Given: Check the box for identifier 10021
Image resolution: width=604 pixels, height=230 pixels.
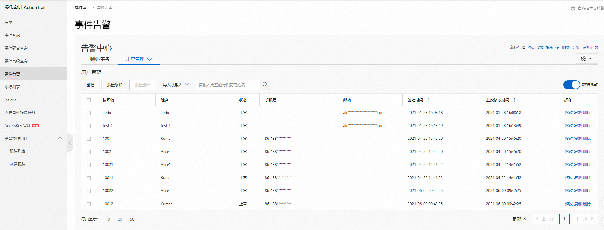Looking at the screenshot, I should pos(89,165).
